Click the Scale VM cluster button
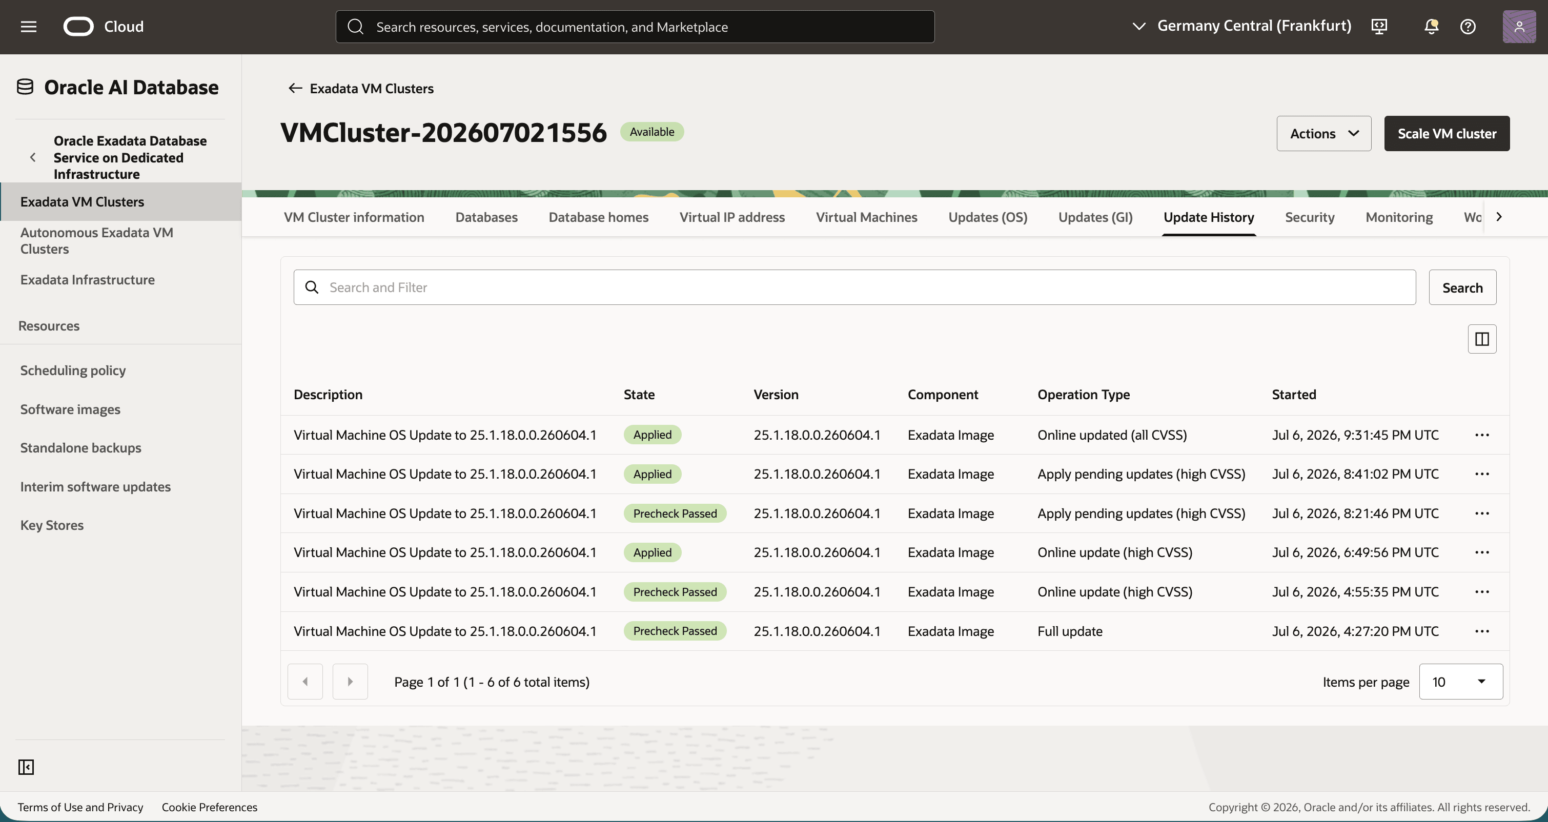Screen dimensions: 1548x822 pyautogui.click(x=1447, y=133)
